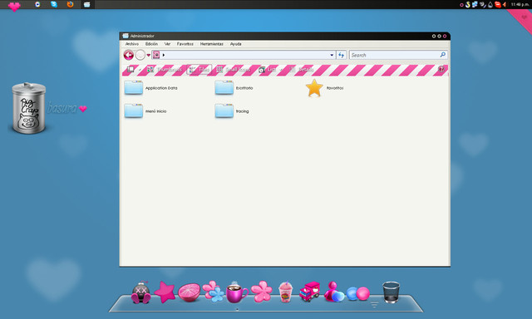Open the Edición menu
The height and width of the screenshot is (319, 532).
coord(151,44)
